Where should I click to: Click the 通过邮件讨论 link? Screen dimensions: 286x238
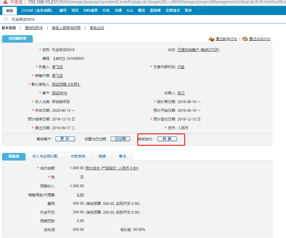(226, 39)
